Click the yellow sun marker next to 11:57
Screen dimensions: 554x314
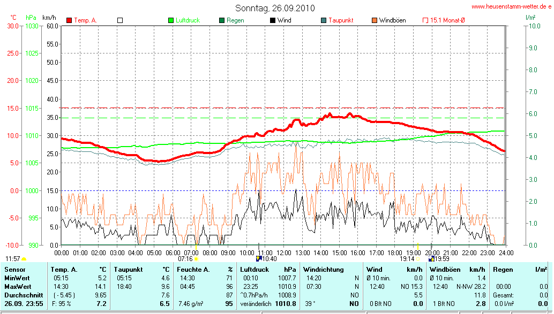click(24, 259)
